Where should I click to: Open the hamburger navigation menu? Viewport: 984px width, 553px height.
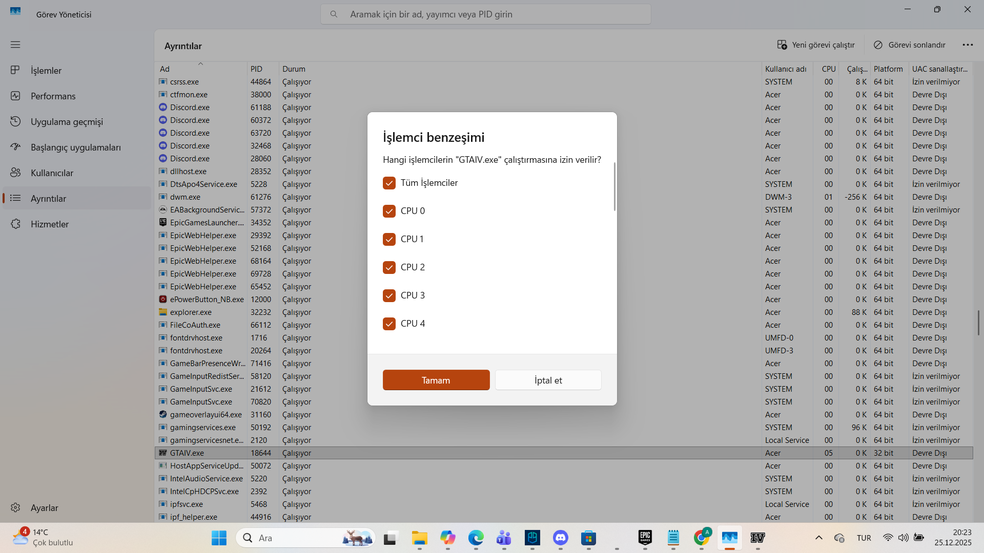click(x=15, y=45)
